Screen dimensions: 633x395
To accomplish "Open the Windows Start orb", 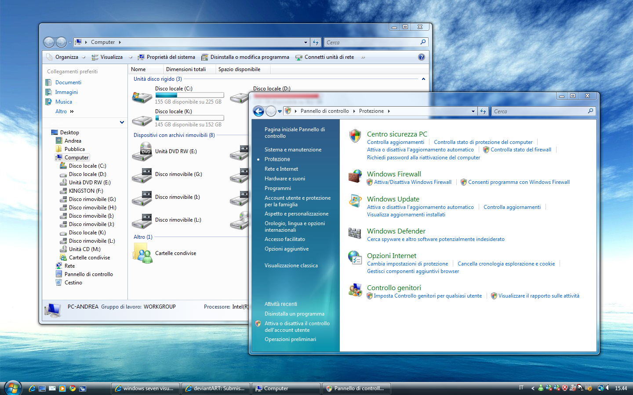I will click(13, 388).
